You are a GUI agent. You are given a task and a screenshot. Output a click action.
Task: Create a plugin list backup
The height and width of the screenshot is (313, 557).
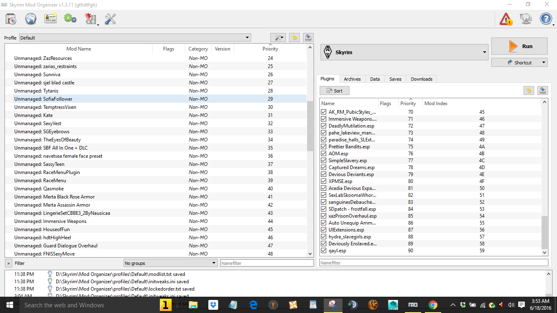pyautogui.click(x=543, y=90)
